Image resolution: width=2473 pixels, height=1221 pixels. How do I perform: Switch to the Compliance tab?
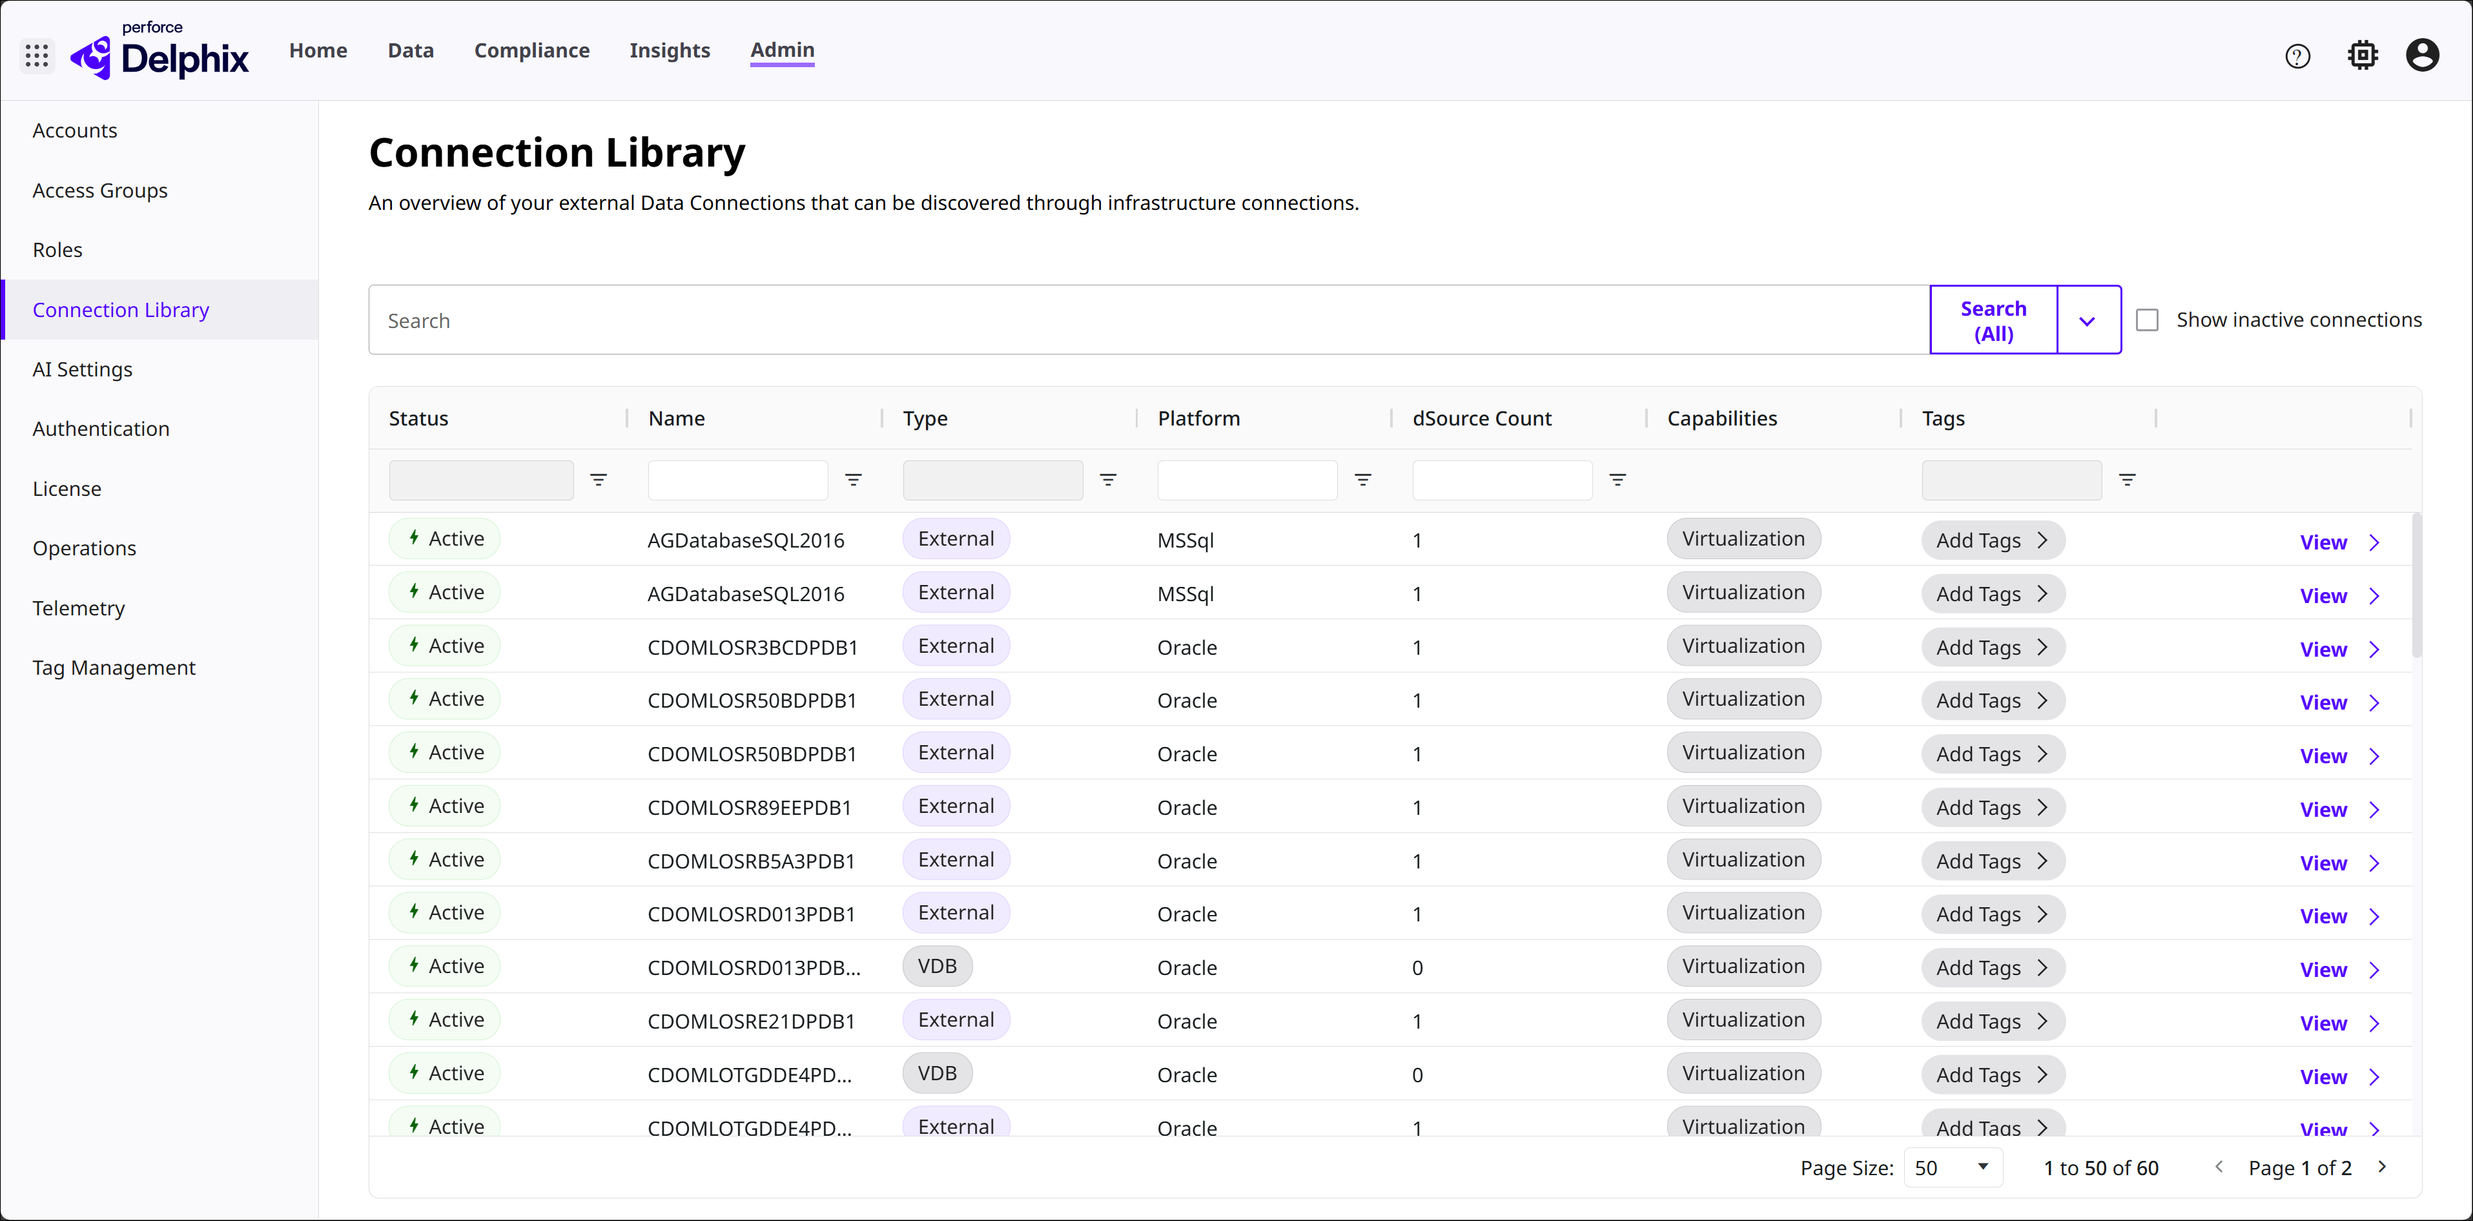[x=532, y=51]
